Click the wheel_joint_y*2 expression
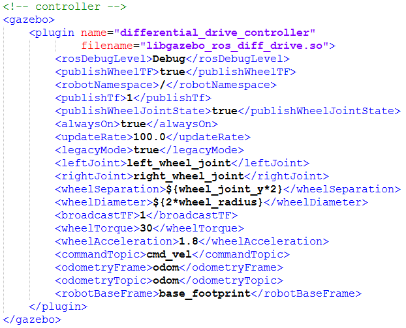Viewport: 406px width, 328px height. tap(225, 189)
